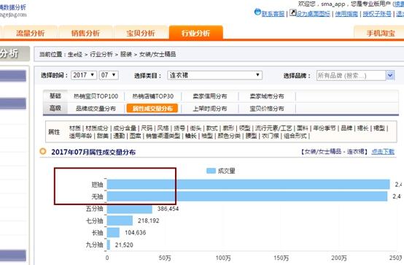404x265 pixels.
Task: Select the 货号 attribute
Action: point(179,128)
